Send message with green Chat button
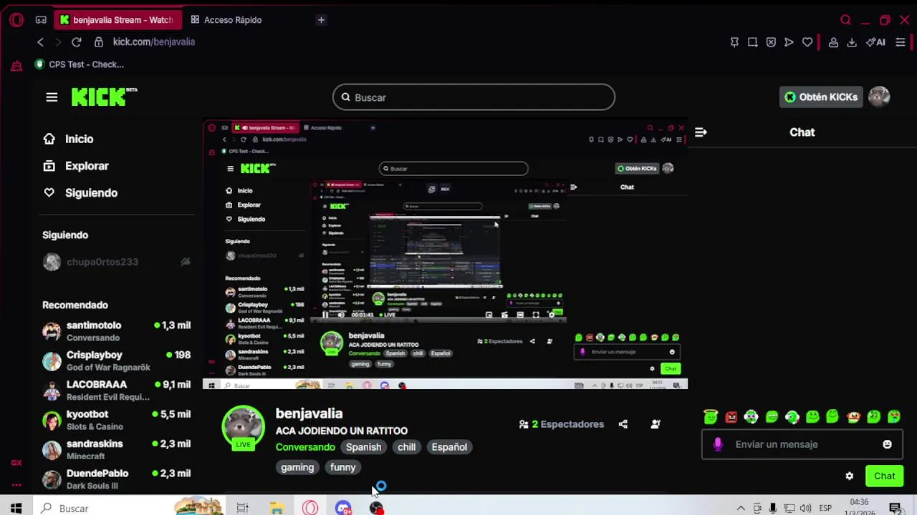 (884, 476)
